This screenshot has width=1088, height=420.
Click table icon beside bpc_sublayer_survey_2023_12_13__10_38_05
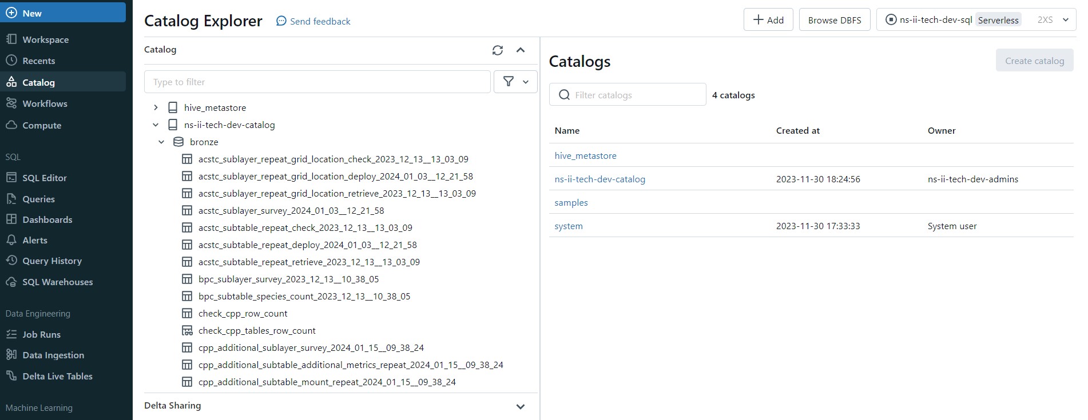(187, 279)
